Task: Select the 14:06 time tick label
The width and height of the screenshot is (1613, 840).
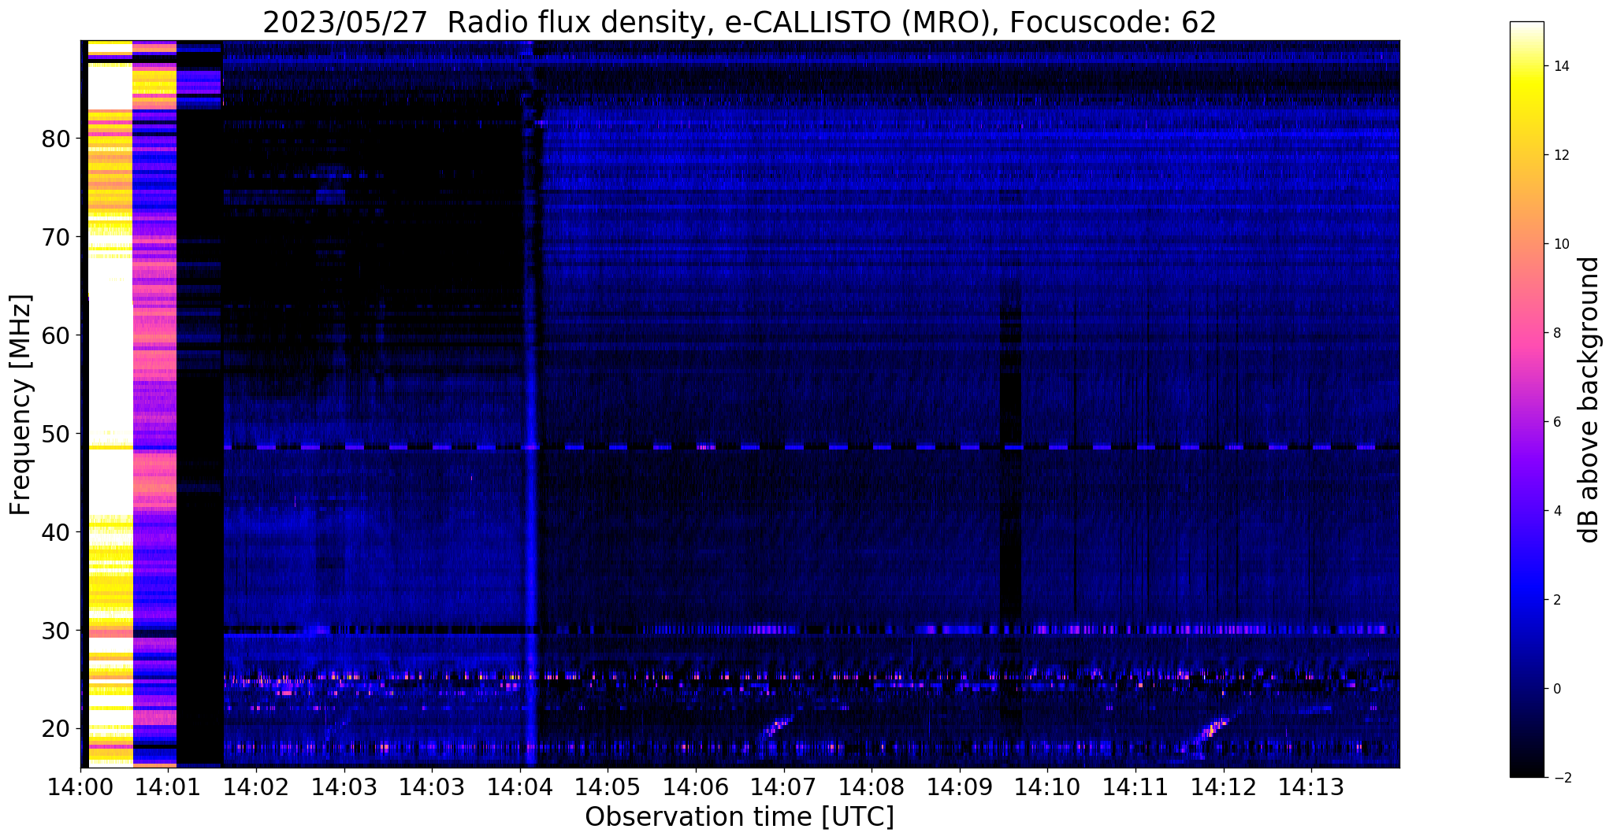Action: [696, 786]
